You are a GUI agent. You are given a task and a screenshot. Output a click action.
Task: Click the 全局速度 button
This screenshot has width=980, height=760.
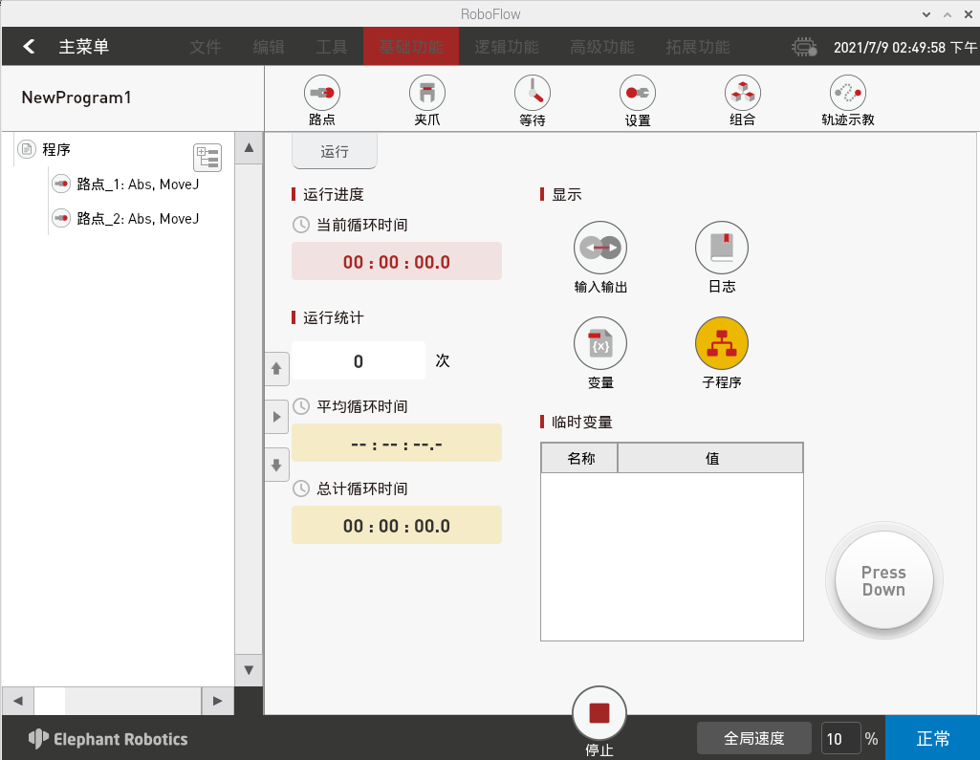[754, 738]
